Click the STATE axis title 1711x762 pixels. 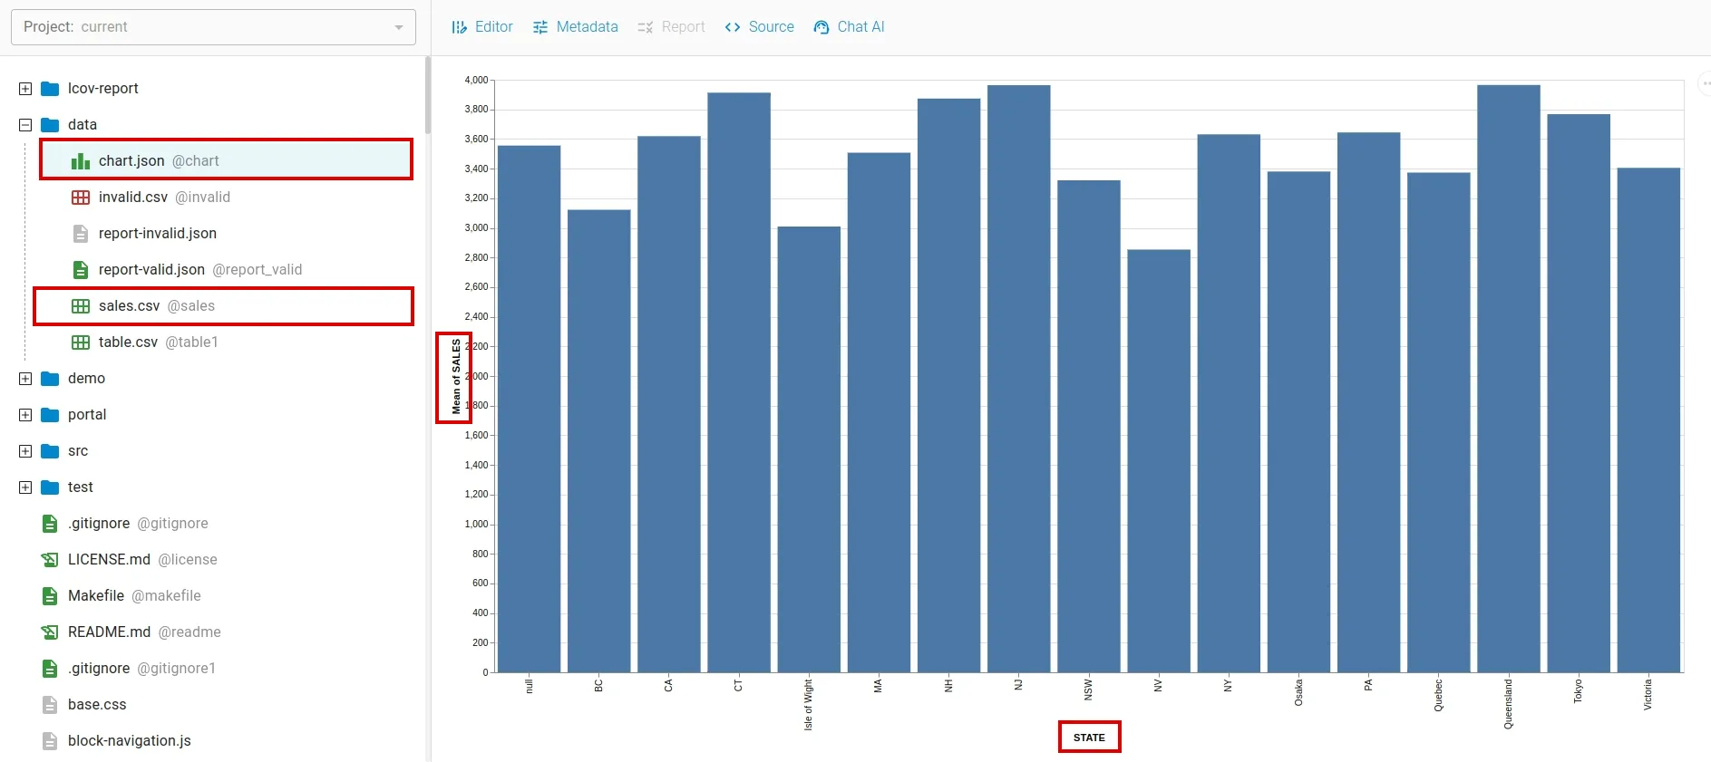tap(1089, 738)
